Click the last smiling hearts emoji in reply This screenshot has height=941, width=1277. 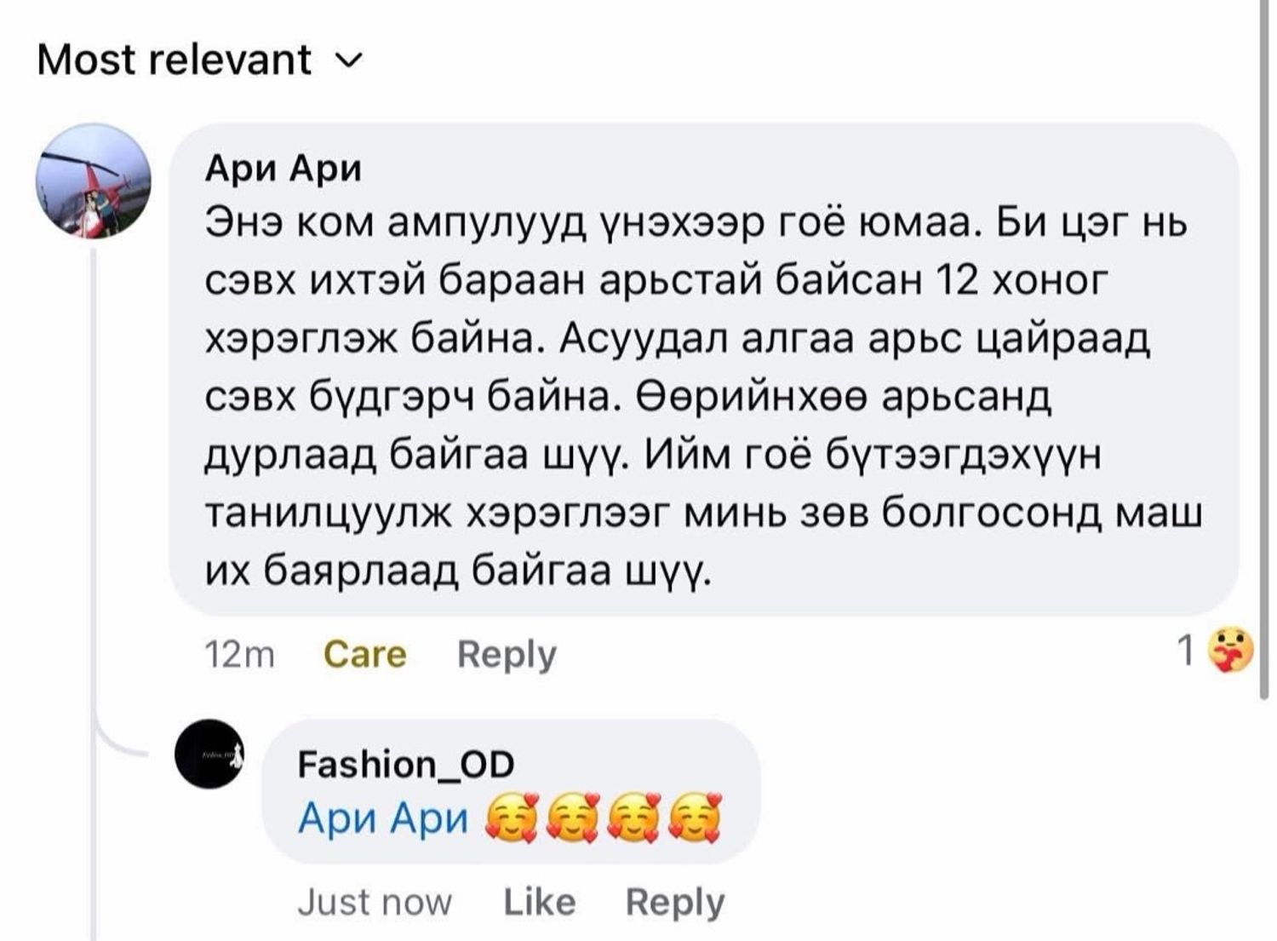tap(696, 819)
